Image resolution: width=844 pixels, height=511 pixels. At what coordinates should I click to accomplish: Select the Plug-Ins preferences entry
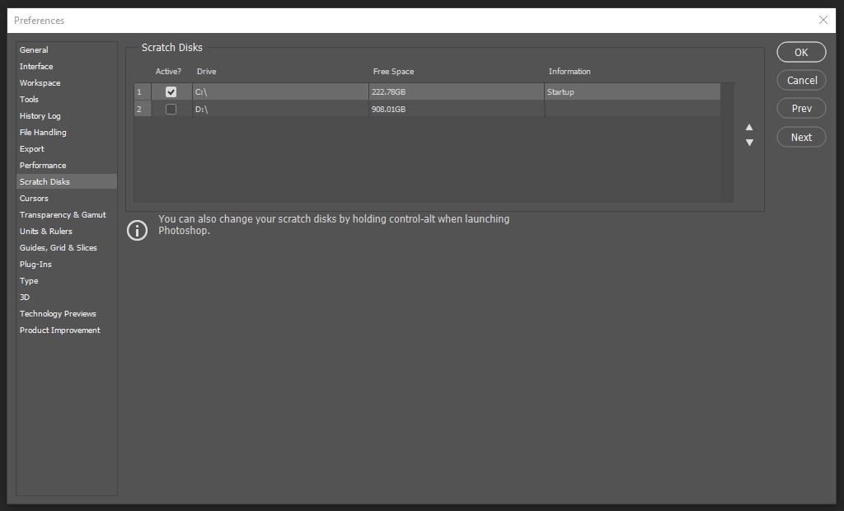click(x=35, y=264)
